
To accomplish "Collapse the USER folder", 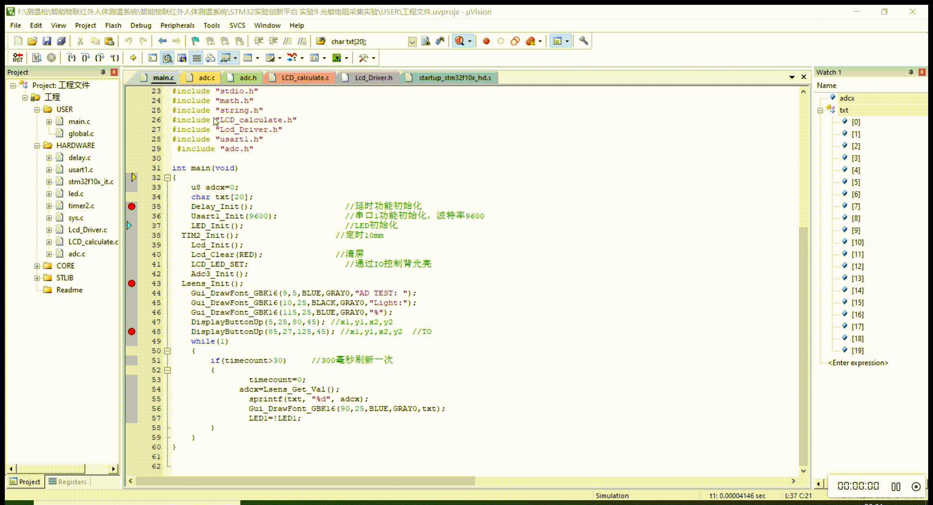I will click(x=37, y=110).
